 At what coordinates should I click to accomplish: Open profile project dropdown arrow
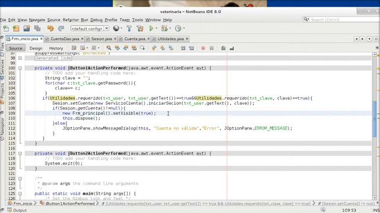[184, 28]
